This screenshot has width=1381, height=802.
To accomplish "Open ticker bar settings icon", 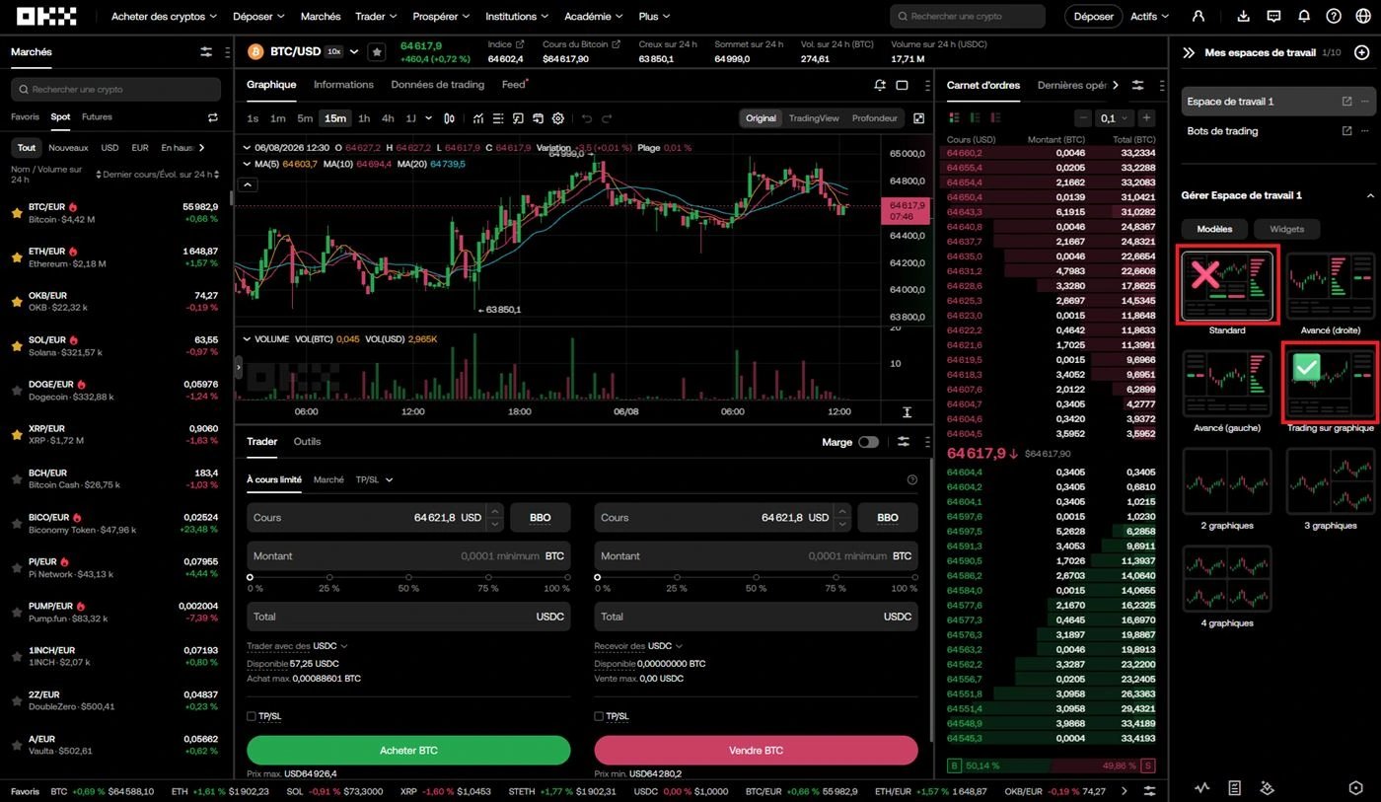I will 1149,791.
